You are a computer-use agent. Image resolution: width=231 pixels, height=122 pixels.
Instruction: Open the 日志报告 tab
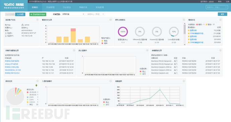click(x=67, y=7)
